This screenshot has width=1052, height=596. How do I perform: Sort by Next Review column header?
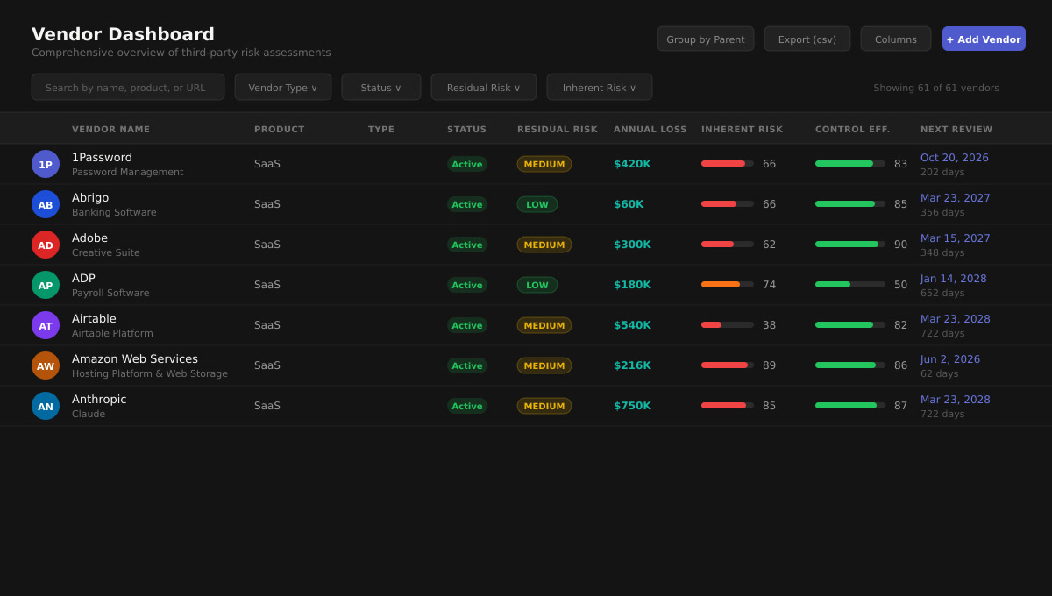956,129
